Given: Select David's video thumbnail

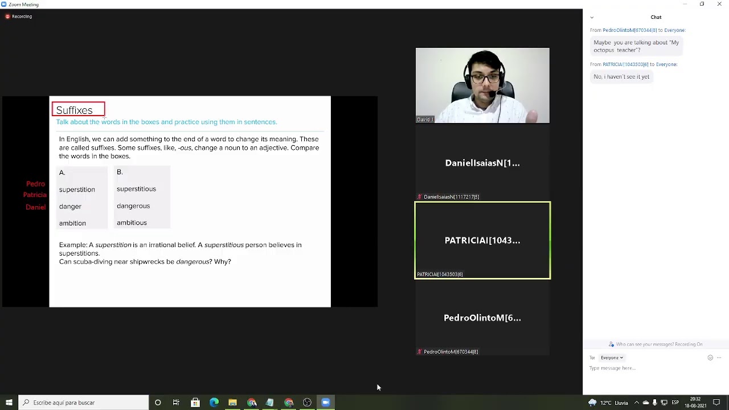Looking at the screenshot, I should pyautogui.click(x=482, y=85).
